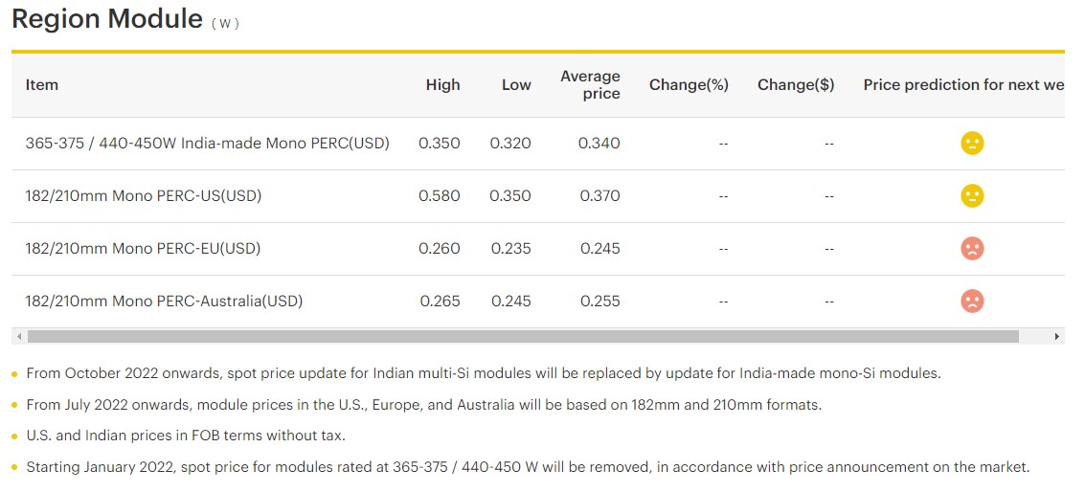
Task: Click the Change($) column header
Action: click(x=796, y=84)
